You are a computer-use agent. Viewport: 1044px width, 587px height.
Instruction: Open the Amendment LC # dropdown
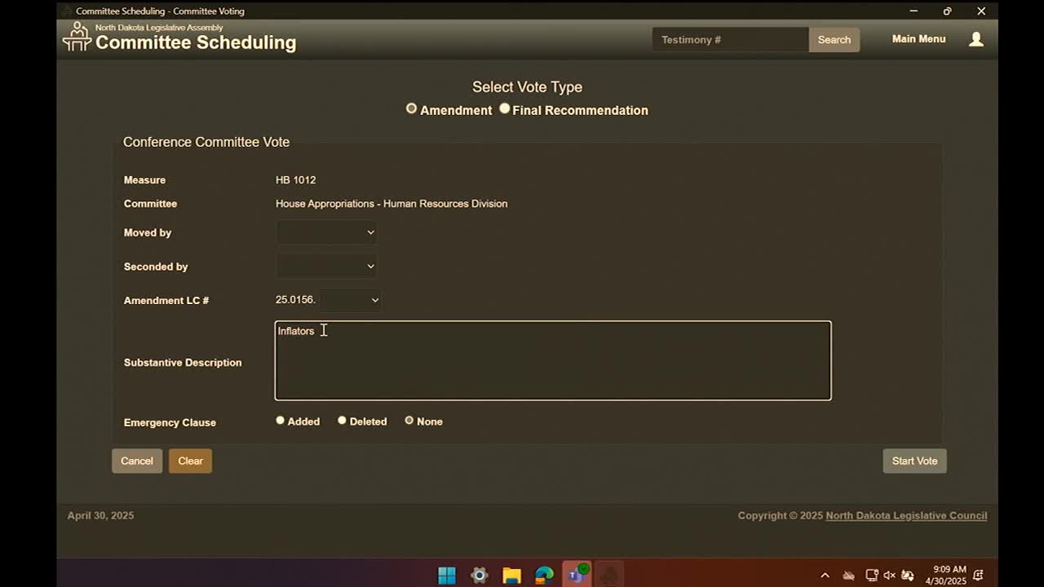pyautogui.click(x=350, y=300)
